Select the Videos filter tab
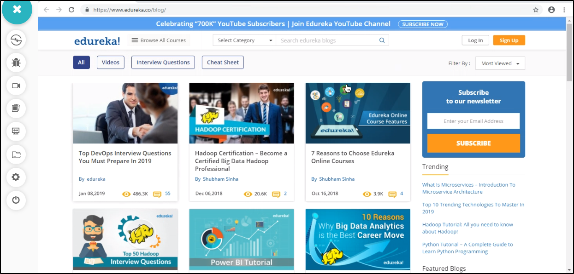 tap(111, 63)
